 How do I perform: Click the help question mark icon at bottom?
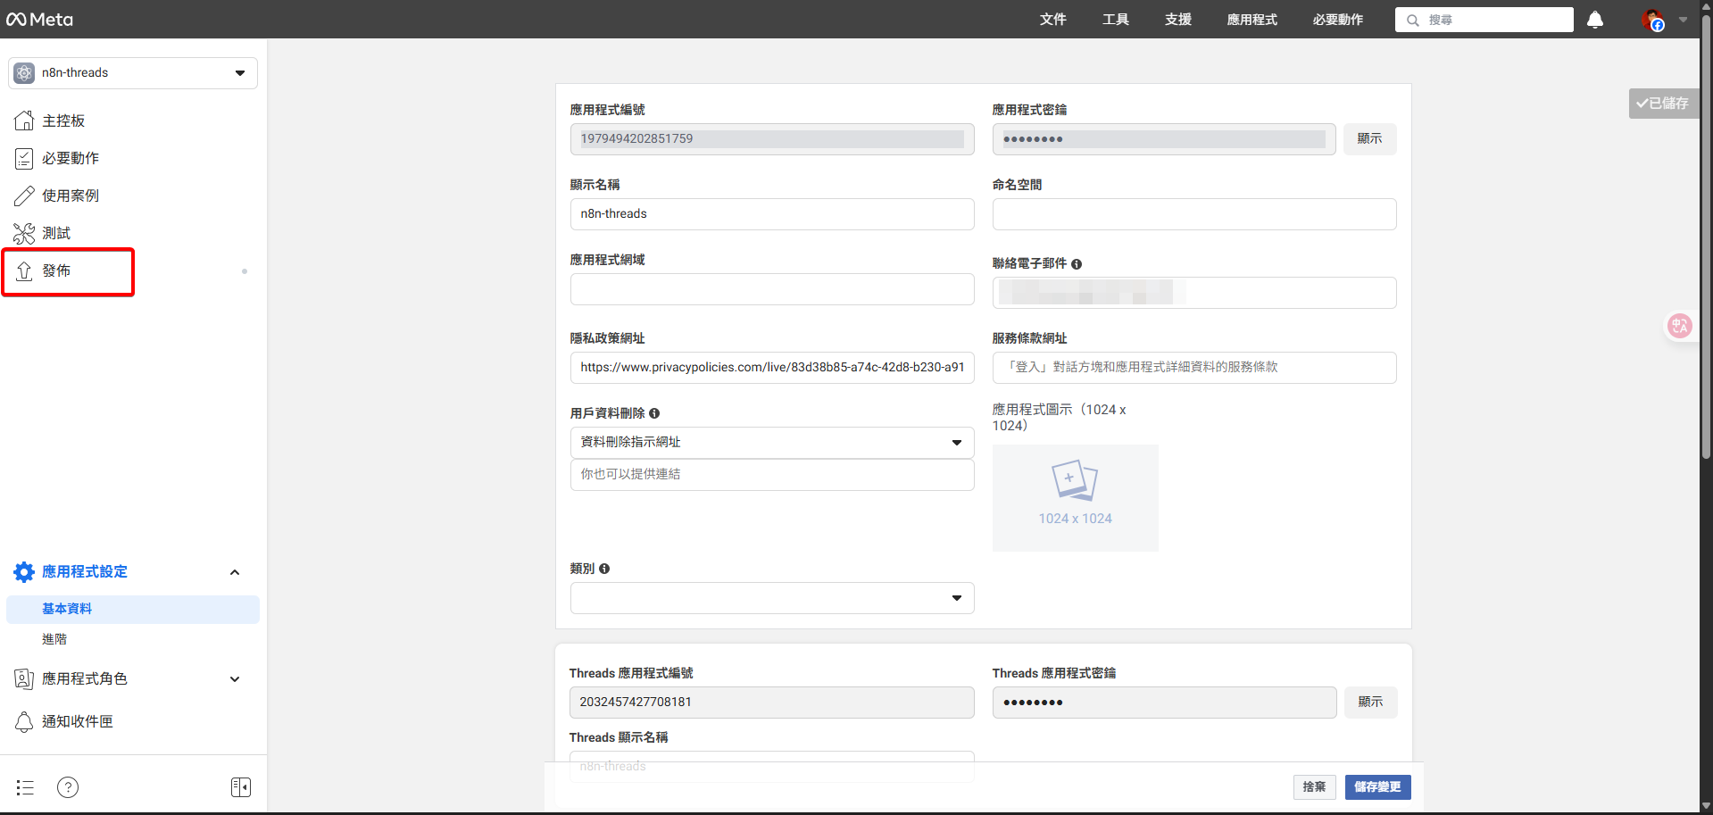68,786
